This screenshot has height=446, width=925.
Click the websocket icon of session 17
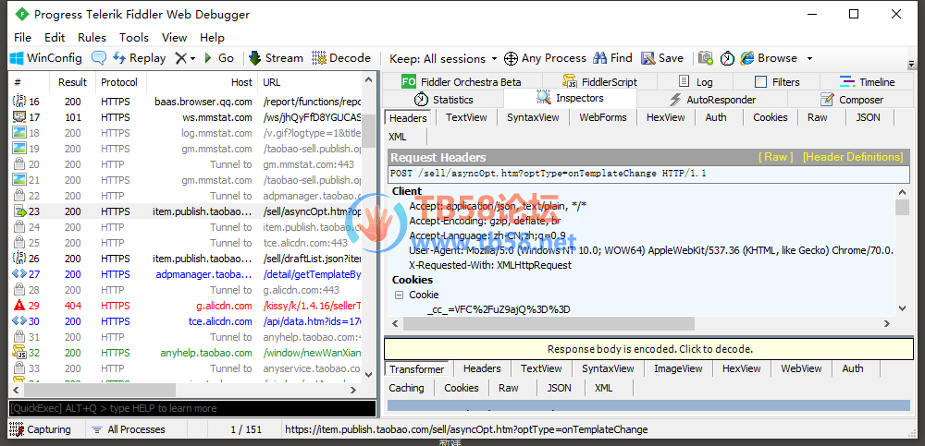click(18, 117)
